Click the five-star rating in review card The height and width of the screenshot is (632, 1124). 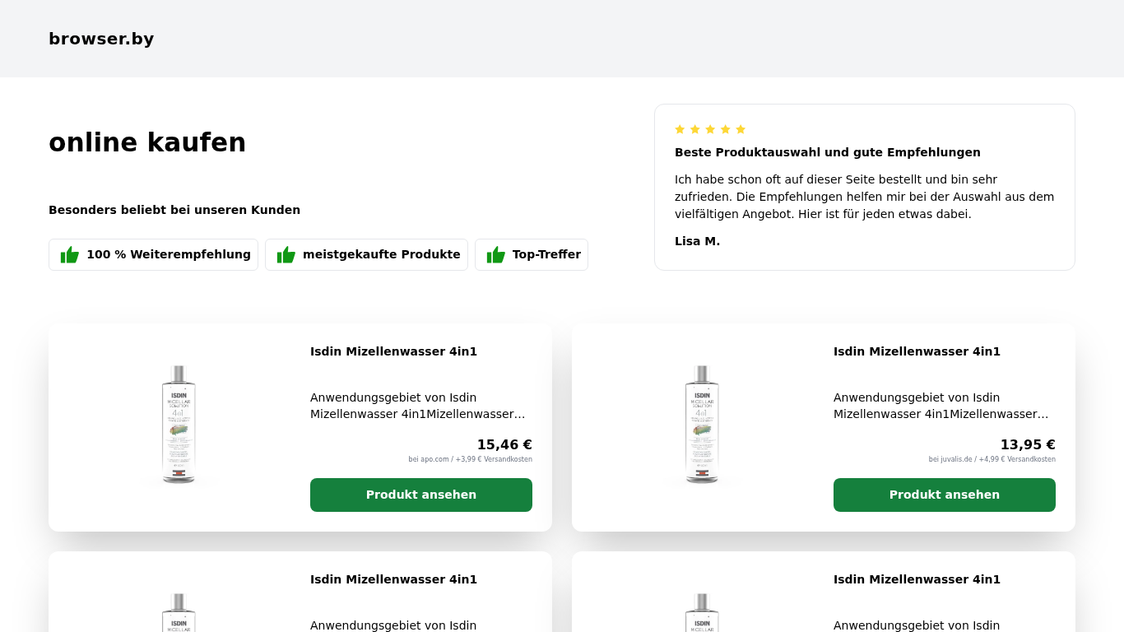coord(710,129)
